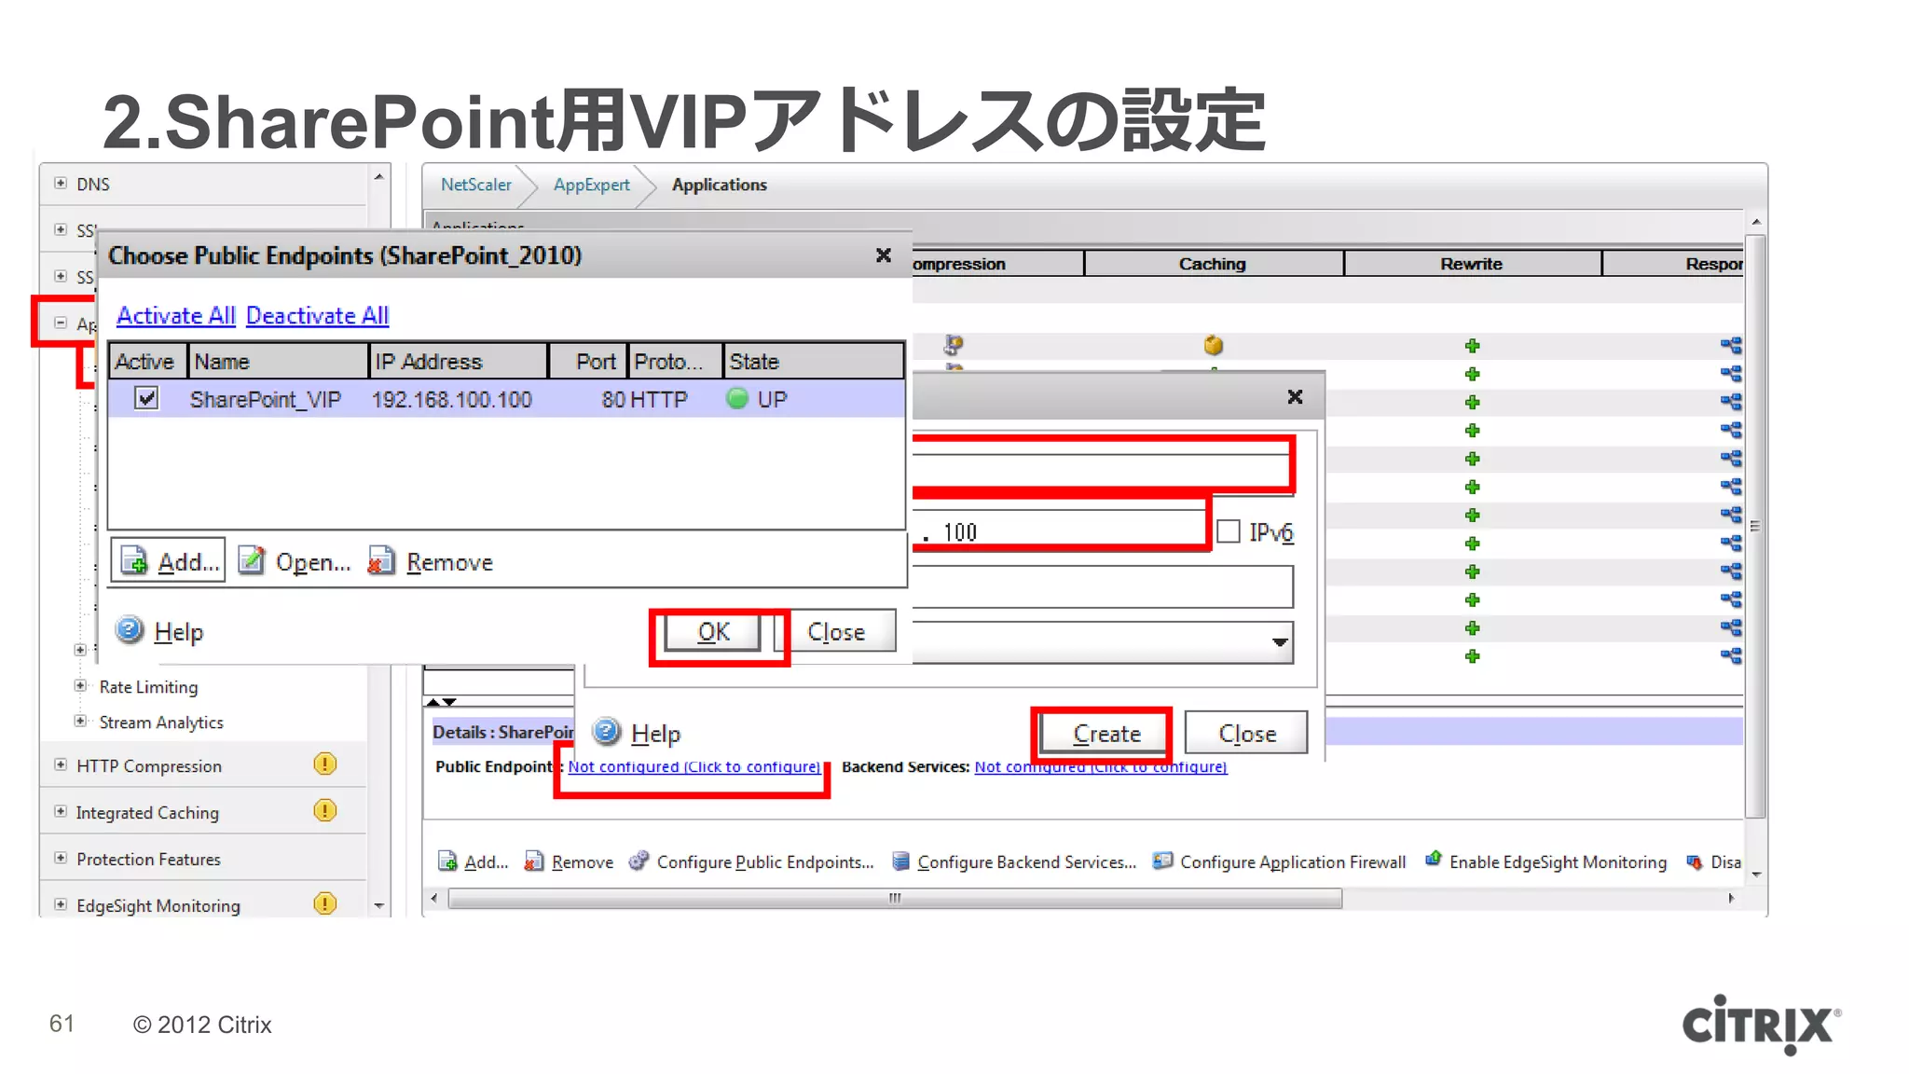Close the Choose Public Endpoints dialog with X
Viewport: 1909px width, 1074px height.
[x=884, y=255]
